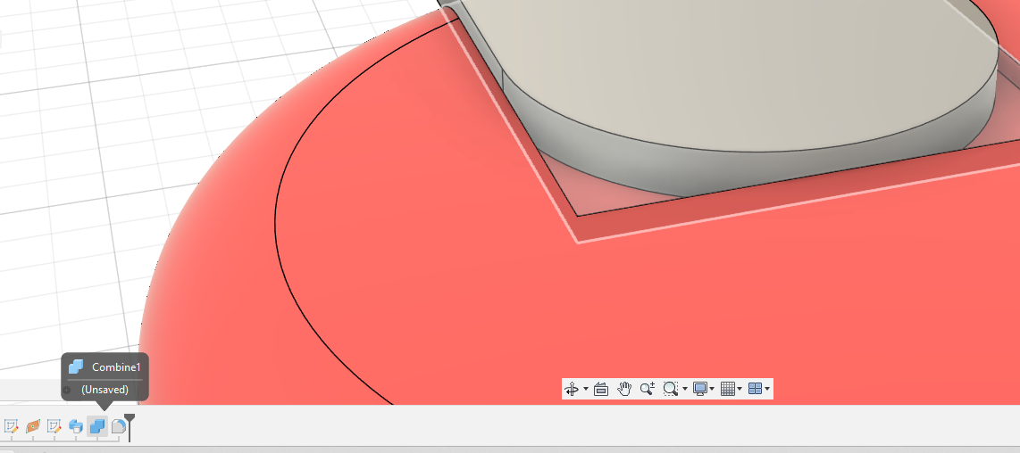Image resolution: width=1020 pixels, height=453 pixels.
Task: Select the Combine1 feature in the timeline
Action: 96,426
